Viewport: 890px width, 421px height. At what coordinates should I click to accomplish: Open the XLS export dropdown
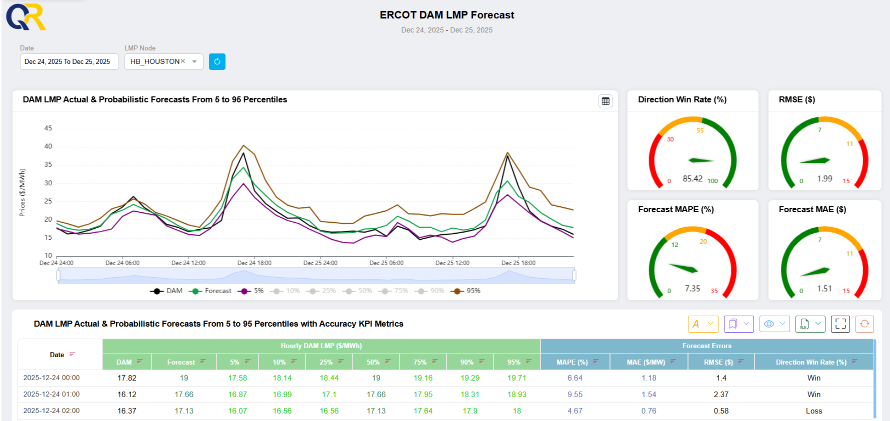(x=810, y=324)
